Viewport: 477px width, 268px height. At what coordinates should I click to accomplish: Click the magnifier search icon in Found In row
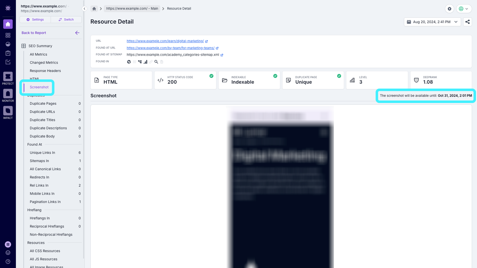point(156,62)
